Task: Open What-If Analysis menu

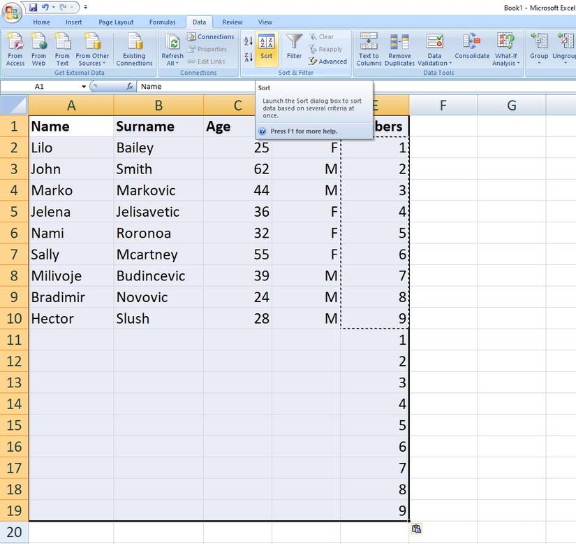Action: pyautogui.click(x=506, y=49)
